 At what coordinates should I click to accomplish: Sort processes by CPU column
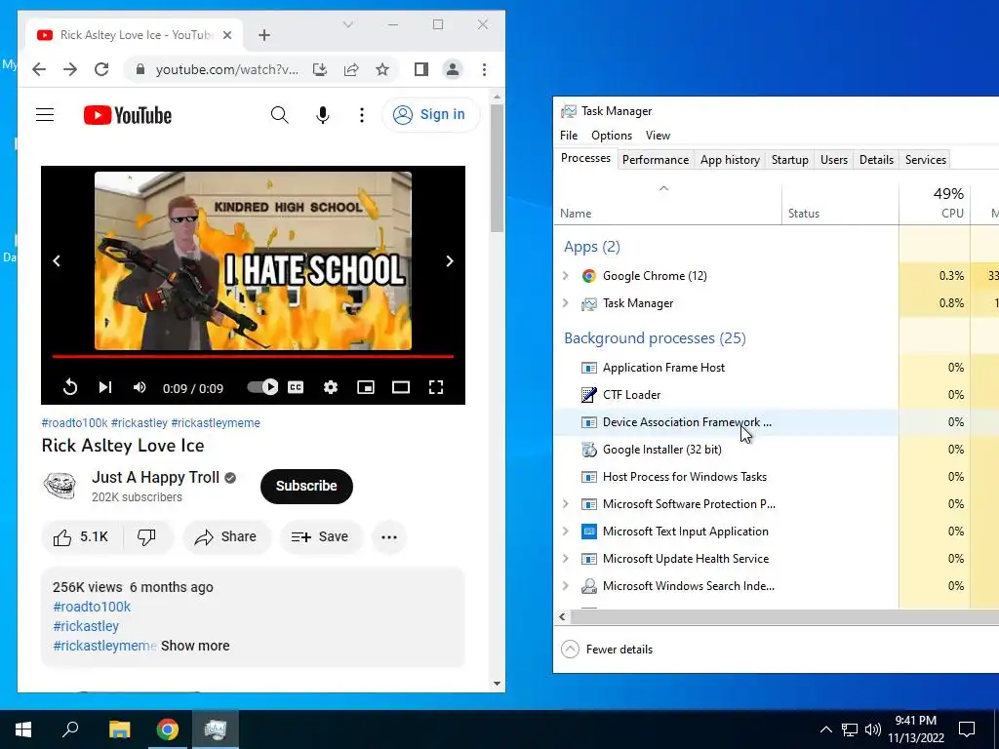point(935,203)
